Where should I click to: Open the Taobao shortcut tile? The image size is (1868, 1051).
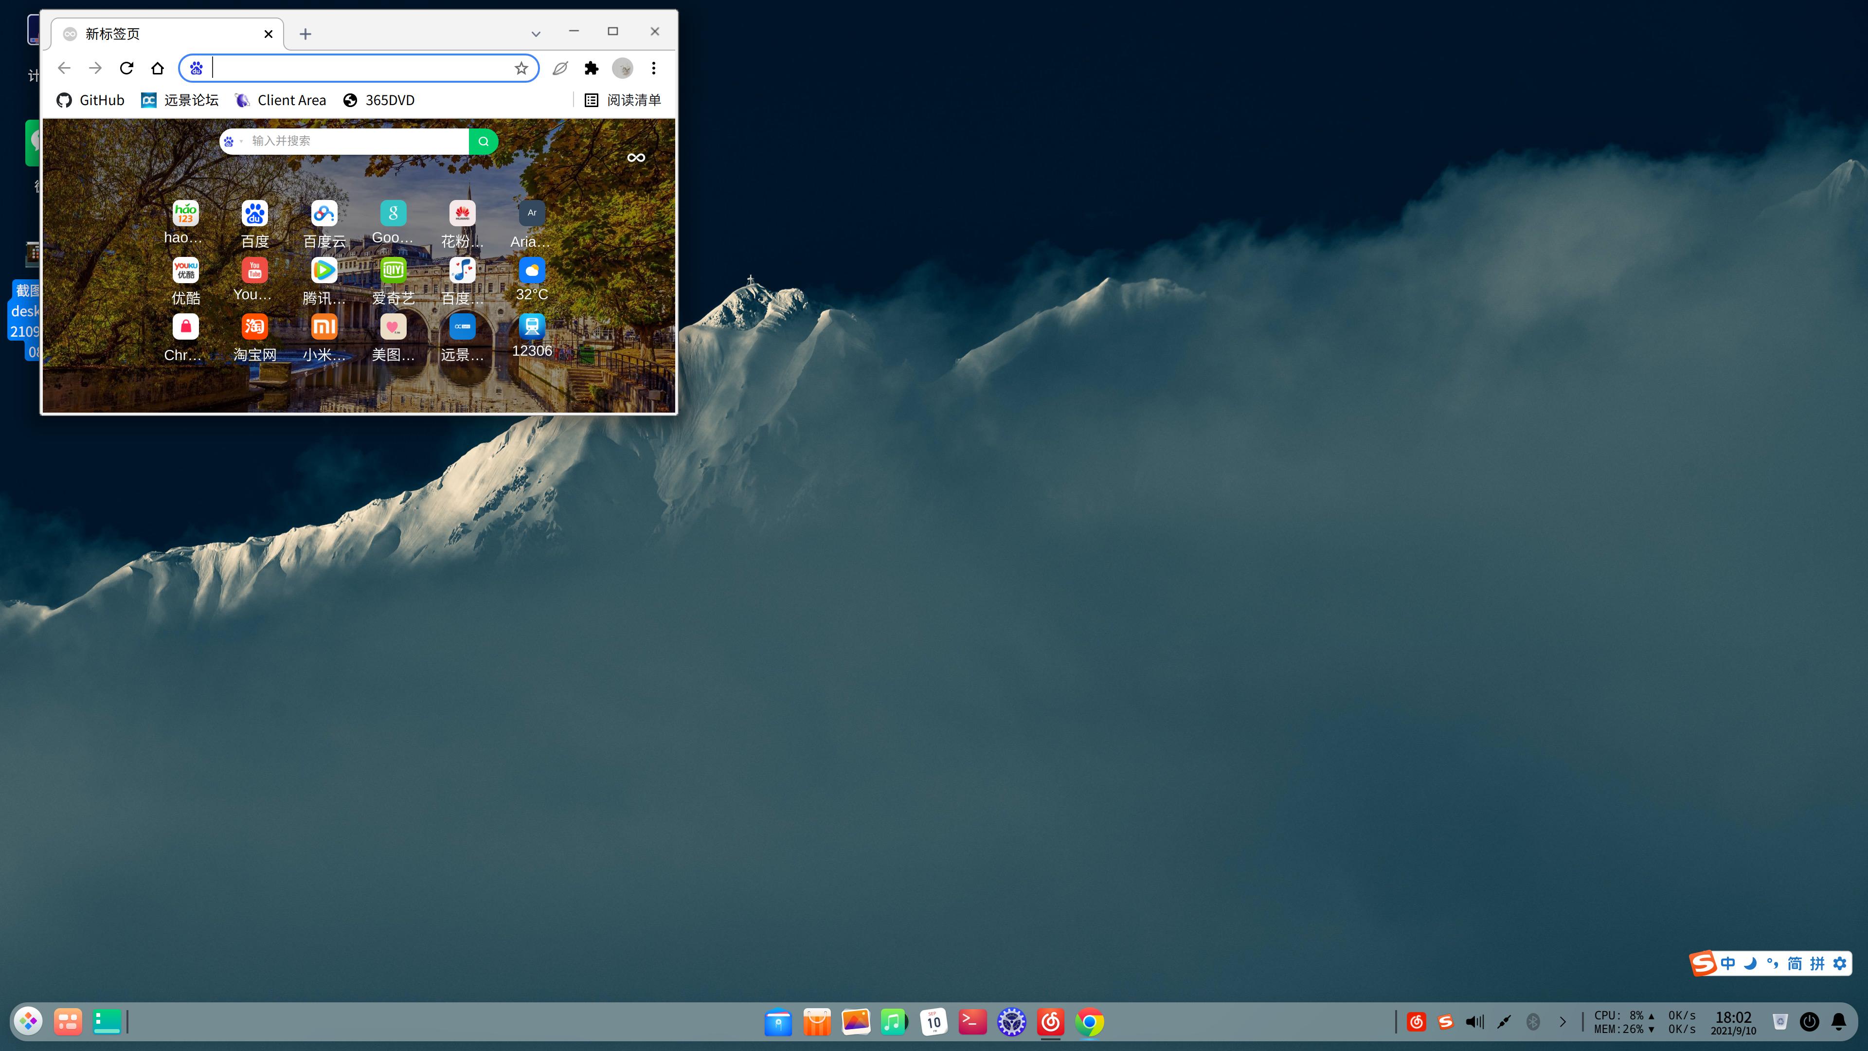point(254,327)
